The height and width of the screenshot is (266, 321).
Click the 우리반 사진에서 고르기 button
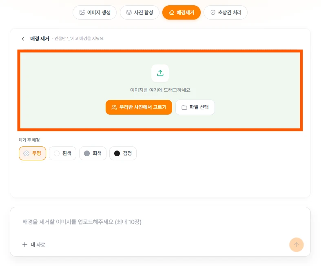pos(139,107)
